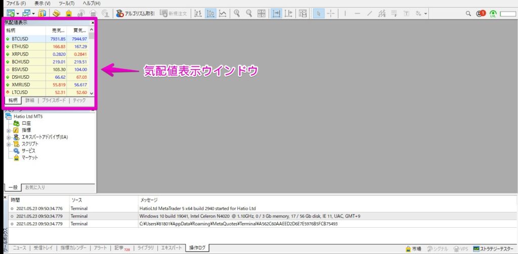Expand the エキスパートアドバイザ(EA) node

(x=9, y=137)
